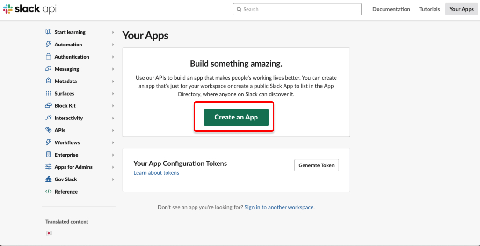Open Workflows in the sidebar
This screenshot has width=480, height=246.
67,142
